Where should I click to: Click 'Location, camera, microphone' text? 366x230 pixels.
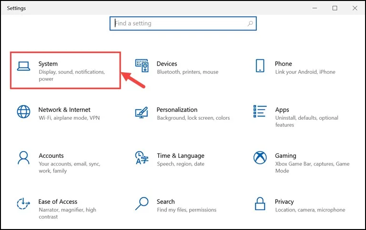310,210
